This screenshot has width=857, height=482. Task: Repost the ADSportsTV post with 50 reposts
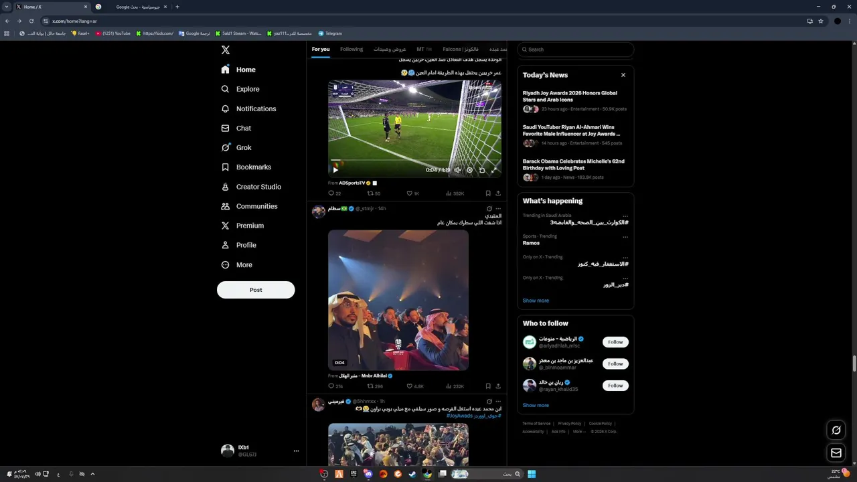[374, 193]
